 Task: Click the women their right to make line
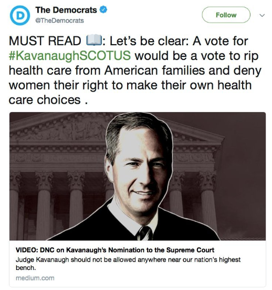[x=130, y=85]
